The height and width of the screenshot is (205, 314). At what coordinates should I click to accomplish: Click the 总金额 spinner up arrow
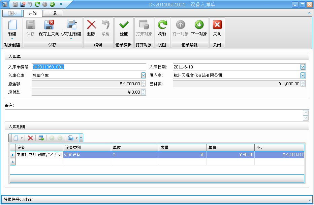click(144, 82)
